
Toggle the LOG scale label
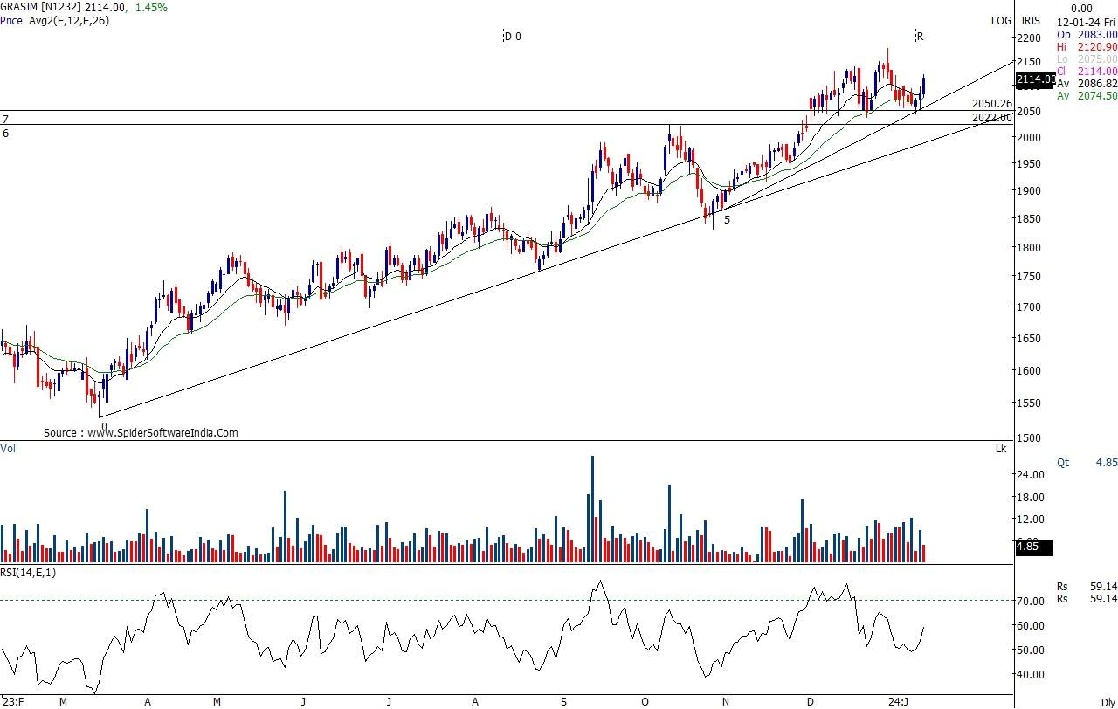pyautogui.click(x=1000, y=21)
